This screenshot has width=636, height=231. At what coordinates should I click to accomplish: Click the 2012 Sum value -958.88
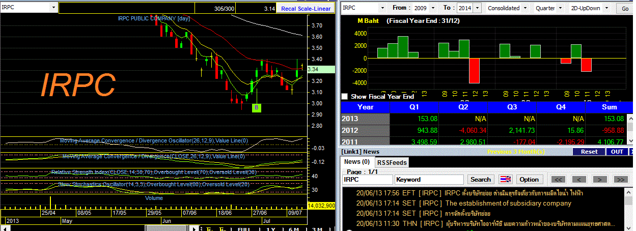(x=611, y=130)
